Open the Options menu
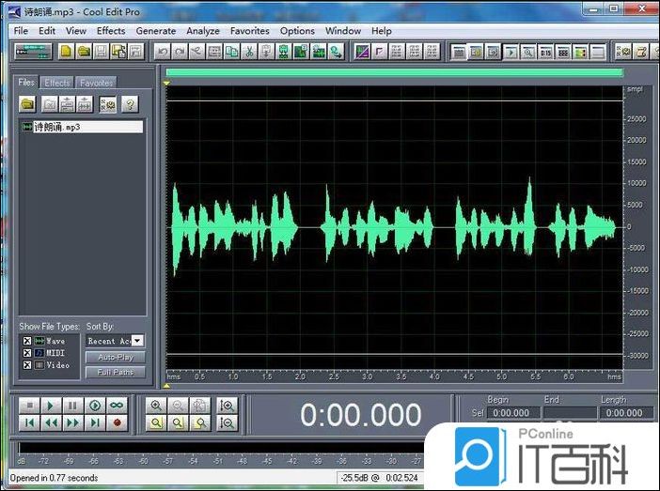660x491 pixels. point(297,31)
